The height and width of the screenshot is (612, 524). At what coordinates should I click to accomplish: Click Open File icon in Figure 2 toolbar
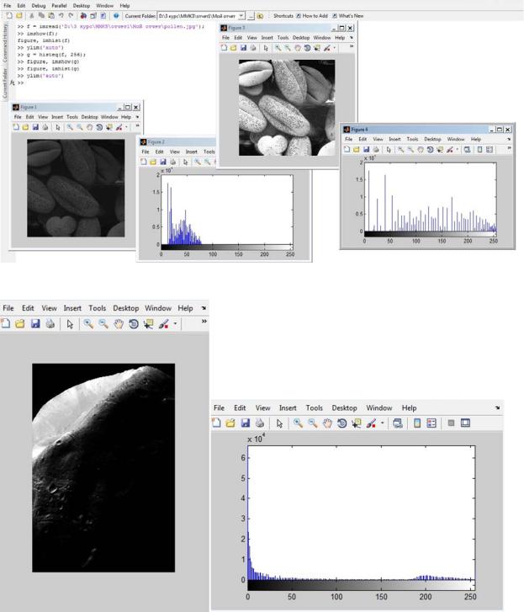pos(153,162)
